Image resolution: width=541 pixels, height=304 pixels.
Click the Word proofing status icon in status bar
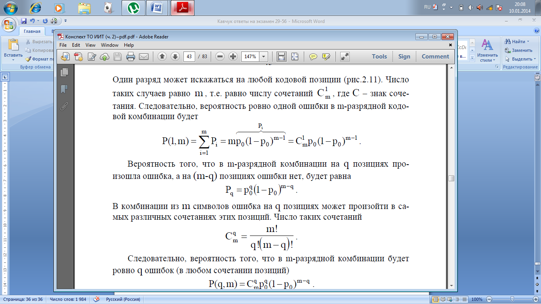click(x=96, y=300)
